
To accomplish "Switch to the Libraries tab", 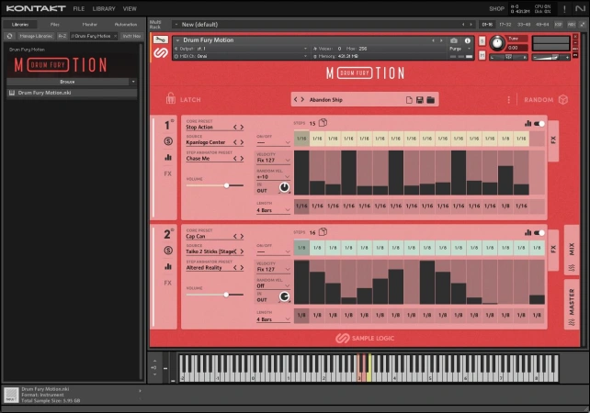I will coord(20,25).
